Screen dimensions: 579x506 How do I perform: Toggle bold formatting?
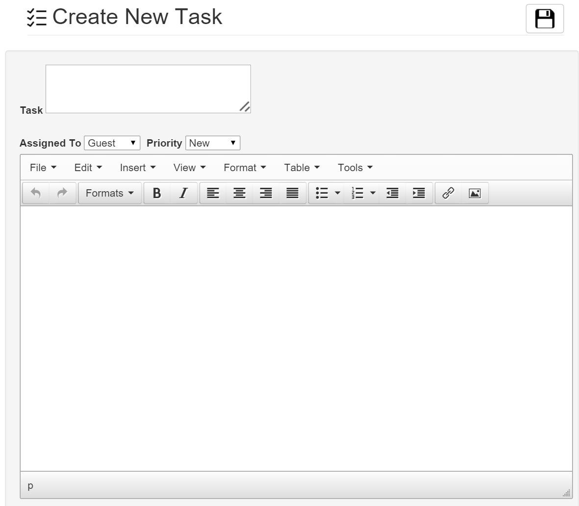tap(157, 193)
